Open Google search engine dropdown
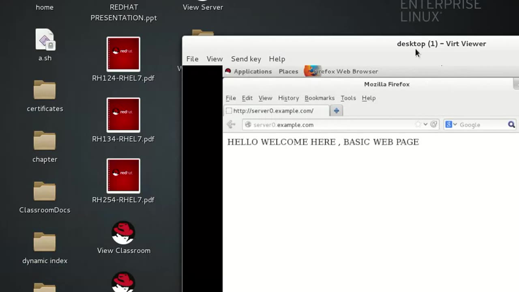519x292 pixels. (x=451, y=125)
